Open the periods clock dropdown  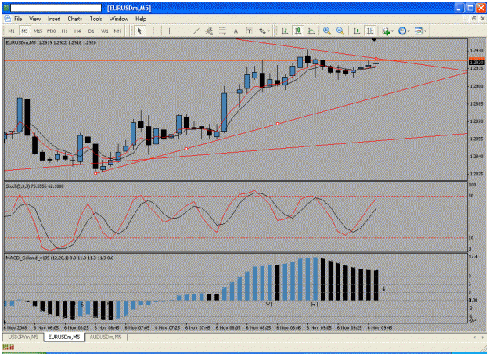(404, 31)
